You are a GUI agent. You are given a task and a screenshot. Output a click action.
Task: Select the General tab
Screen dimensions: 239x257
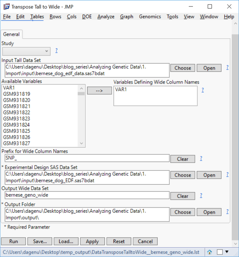[11, 34]
